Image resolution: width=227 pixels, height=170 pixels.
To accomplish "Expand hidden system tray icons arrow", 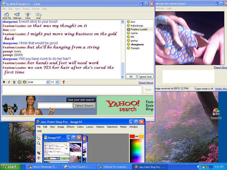I will [x=198, y=167].
